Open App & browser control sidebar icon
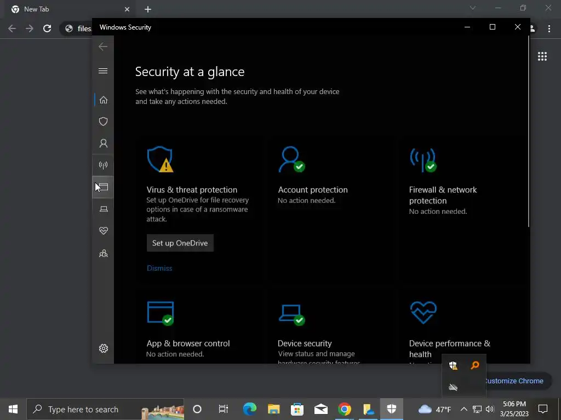The height and width of the screenshot is (420, 561). pyautogui.click(x=103, y=187)
